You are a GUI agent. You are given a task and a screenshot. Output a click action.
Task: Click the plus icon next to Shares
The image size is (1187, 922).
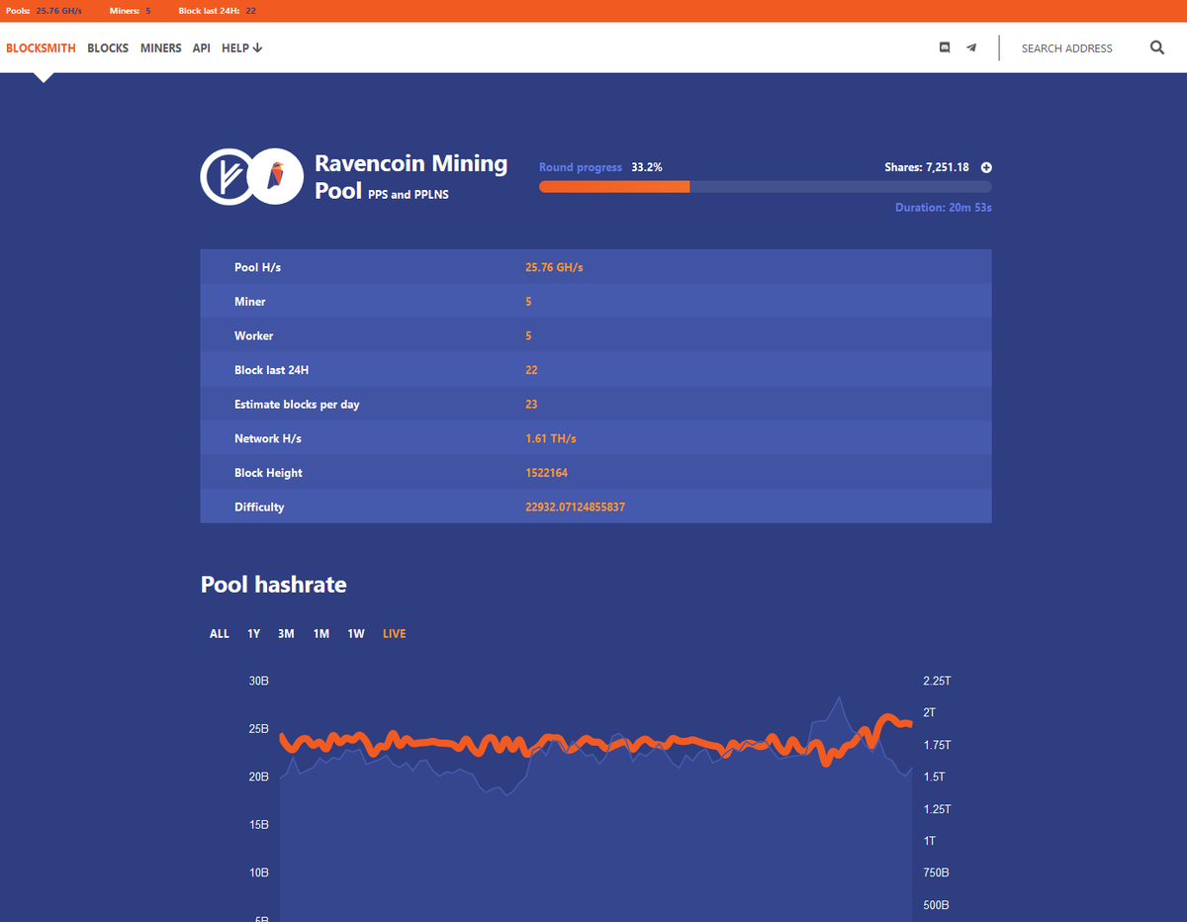pyautogui.click(x=986, y=167)
